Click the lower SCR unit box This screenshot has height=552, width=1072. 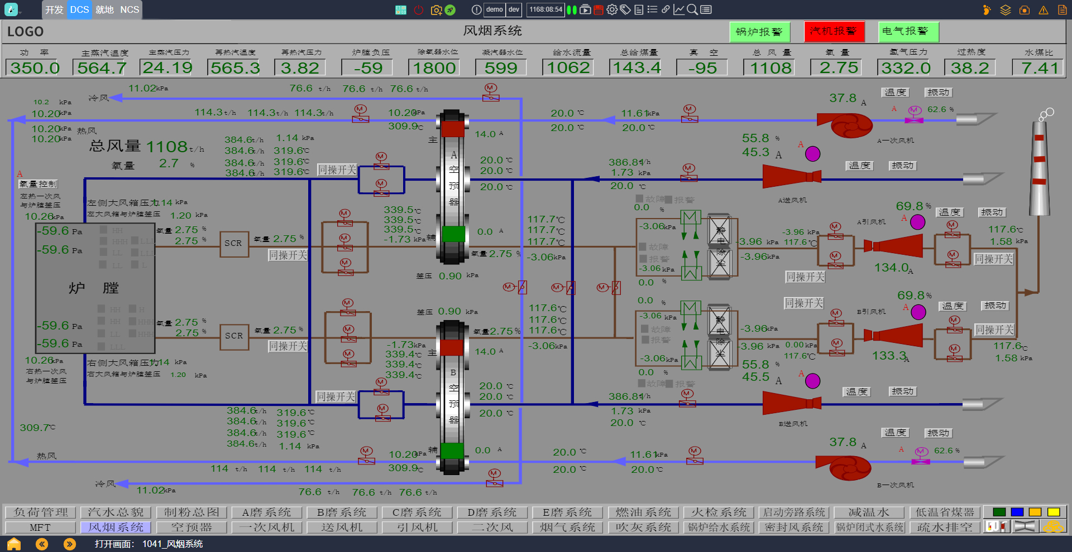(234, 336)
